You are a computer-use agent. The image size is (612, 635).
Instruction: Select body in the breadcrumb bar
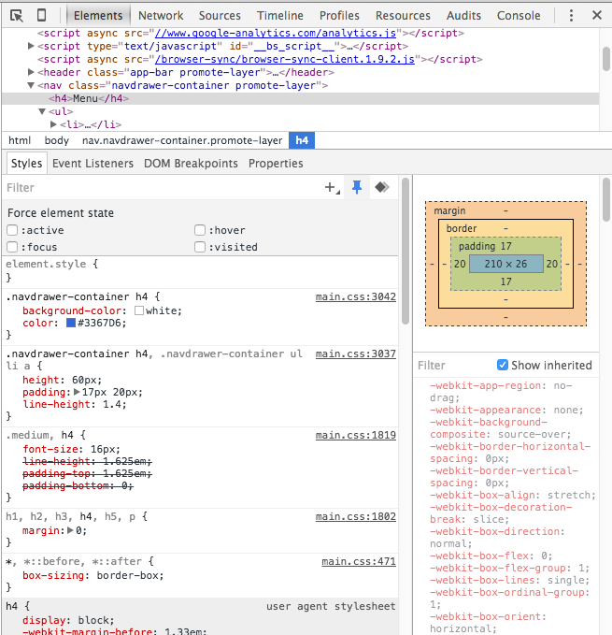(57, 140)
